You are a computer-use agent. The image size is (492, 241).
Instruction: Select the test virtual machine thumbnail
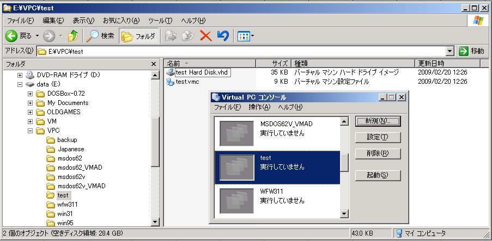(236, 168)
